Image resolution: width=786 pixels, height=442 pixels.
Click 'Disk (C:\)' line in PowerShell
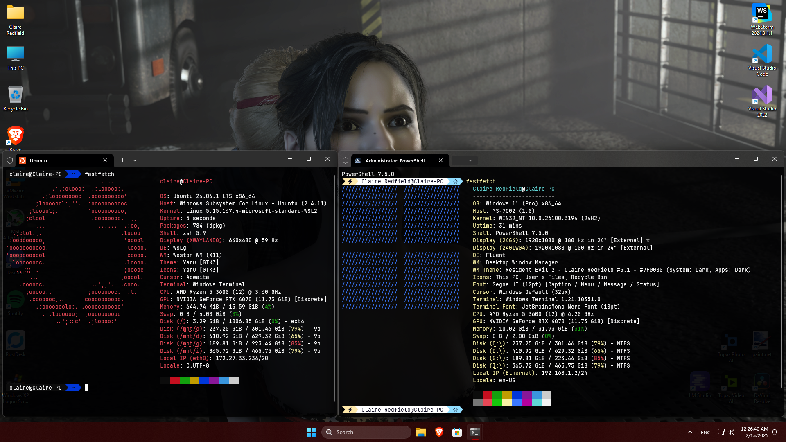[x=551, y=343]
